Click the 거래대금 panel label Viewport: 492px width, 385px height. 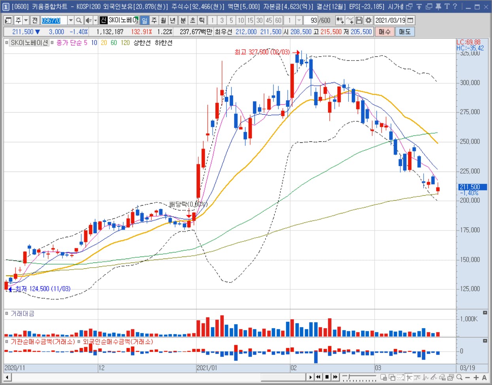pyautogui.click(x=23, y=313)
